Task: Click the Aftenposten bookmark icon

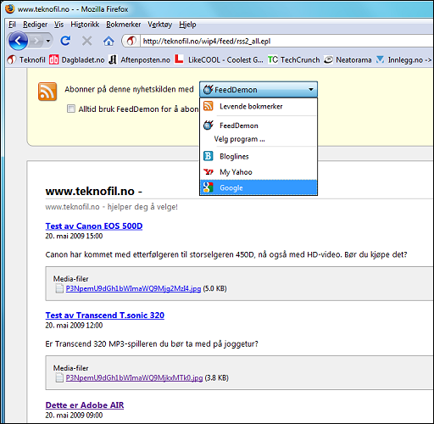Action: pos(113,59)
